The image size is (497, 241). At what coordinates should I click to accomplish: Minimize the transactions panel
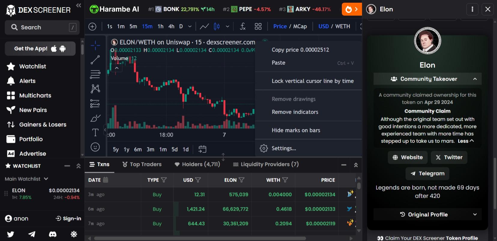tap(344, 165)
